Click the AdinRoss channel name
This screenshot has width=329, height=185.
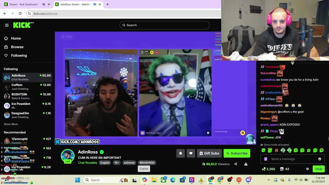click(88, 152)
